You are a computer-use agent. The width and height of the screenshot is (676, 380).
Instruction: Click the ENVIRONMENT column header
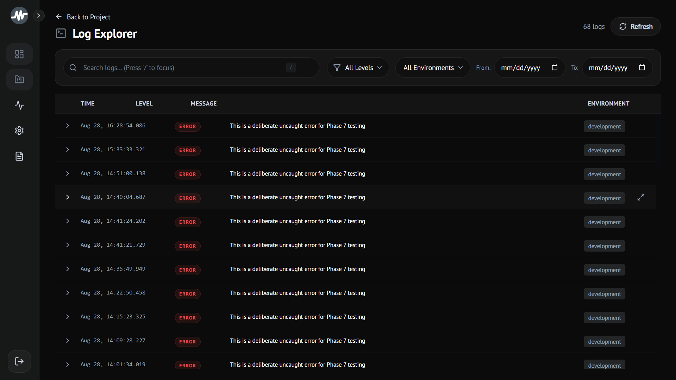pyautogui.click(x=608, y=103)
